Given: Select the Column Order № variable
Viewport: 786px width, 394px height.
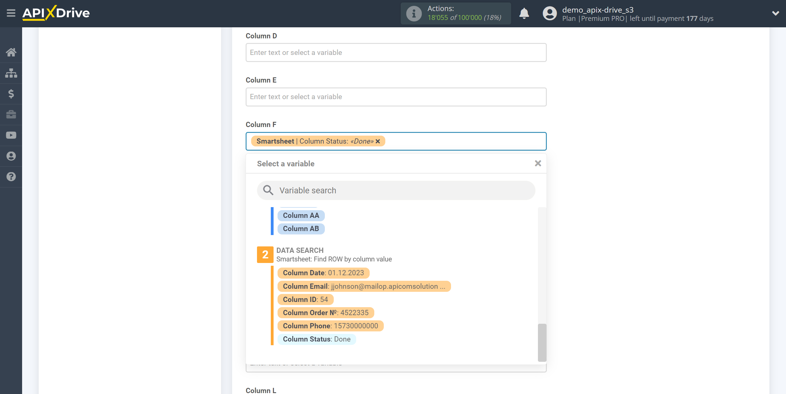Looking at the screenshot, I should click(x=326, y=313).
